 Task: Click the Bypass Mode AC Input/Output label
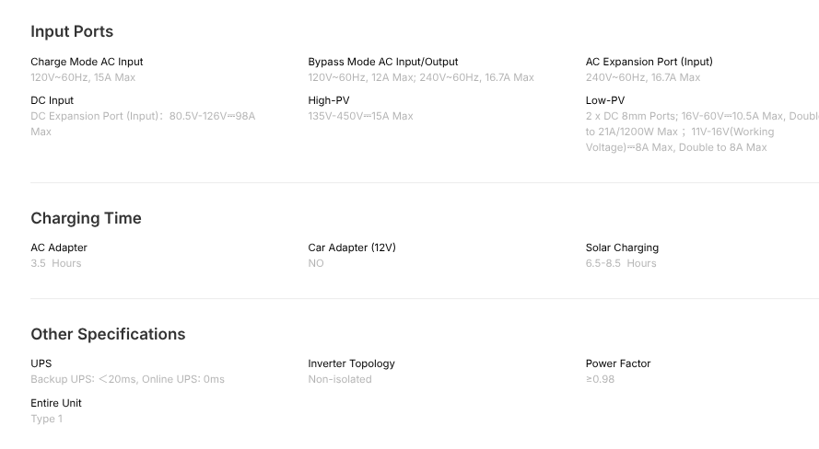click(x=382, y=62)
